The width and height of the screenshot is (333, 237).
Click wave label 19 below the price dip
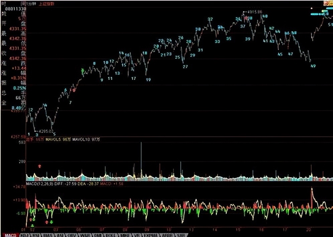click(x=148, y=80)
